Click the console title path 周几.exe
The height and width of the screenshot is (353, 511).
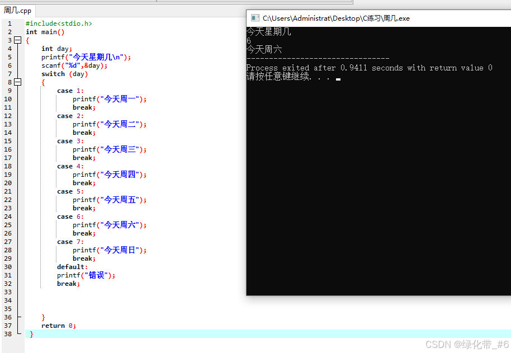click(336, 18)
